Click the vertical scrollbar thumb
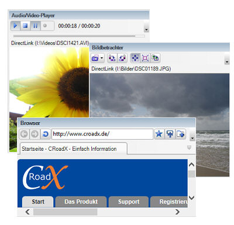 point(192,174)
